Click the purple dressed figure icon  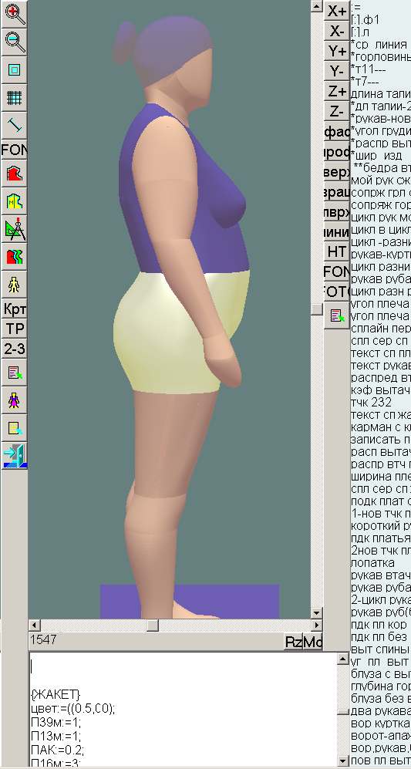point(14,400)
